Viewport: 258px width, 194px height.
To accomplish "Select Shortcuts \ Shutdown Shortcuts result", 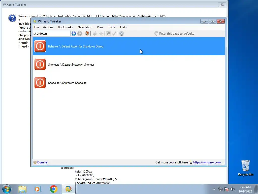I will click(129, 83).
